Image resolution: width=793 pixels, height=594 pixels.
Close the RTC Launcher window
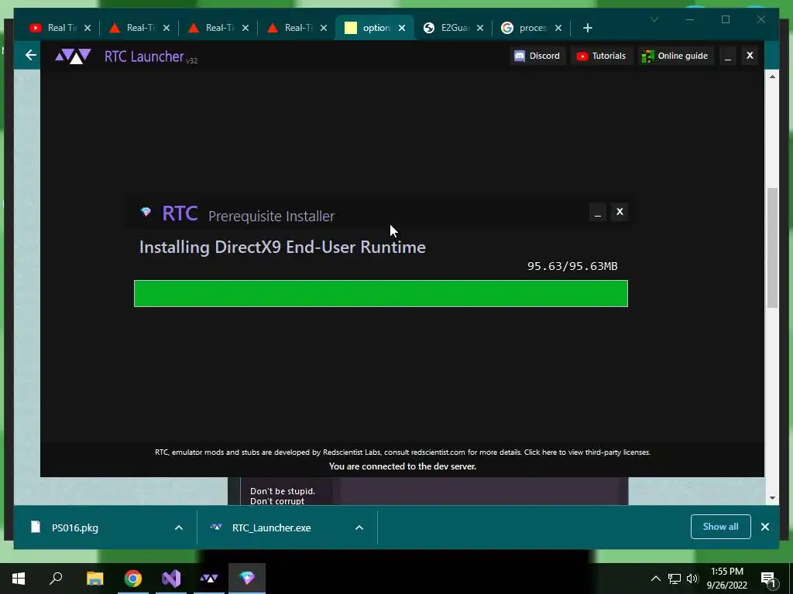pyautogui.click(x=750, y=56)
